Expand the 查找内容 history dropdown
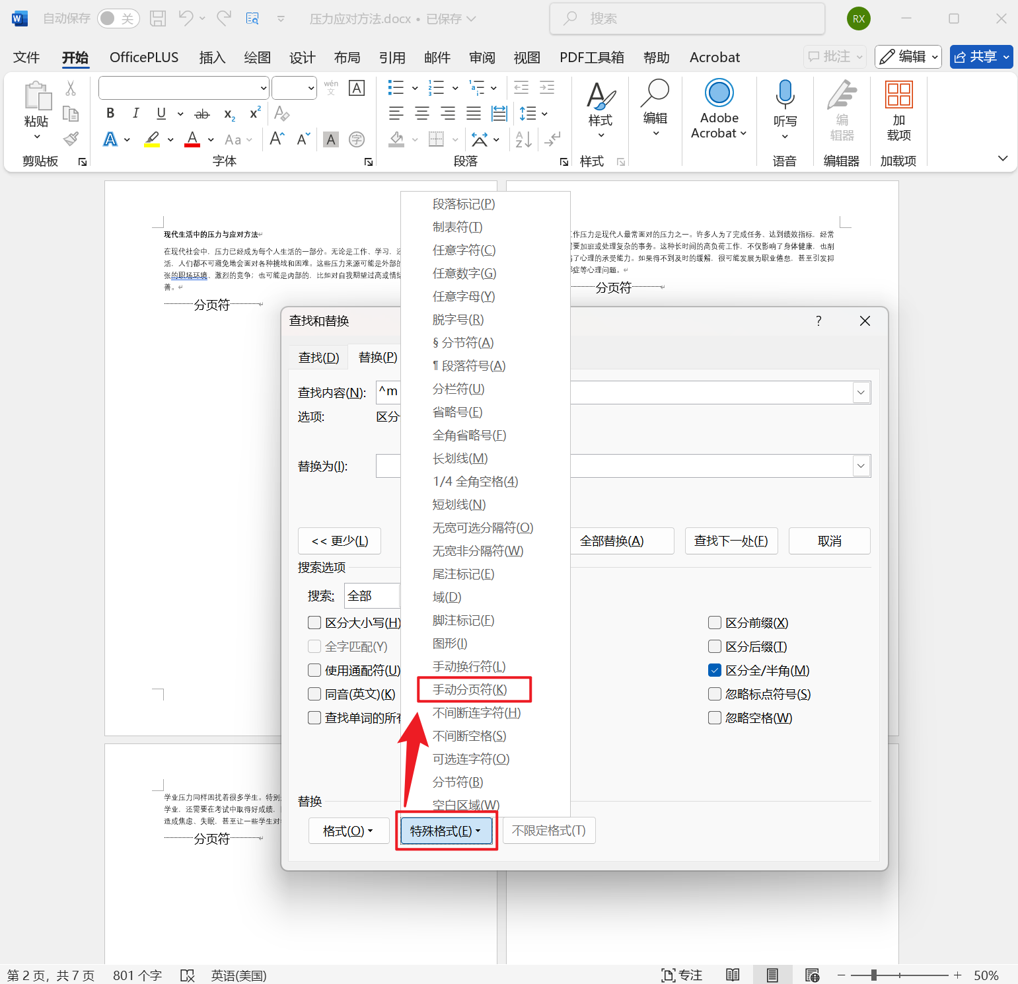1018x984 pixels. (x=860, y=392)
